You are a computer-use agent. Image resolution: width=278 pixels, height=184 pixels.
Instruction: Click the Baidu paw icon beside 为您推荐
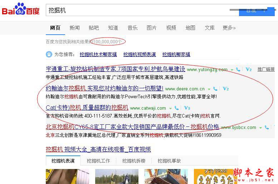tap(49, 54)
